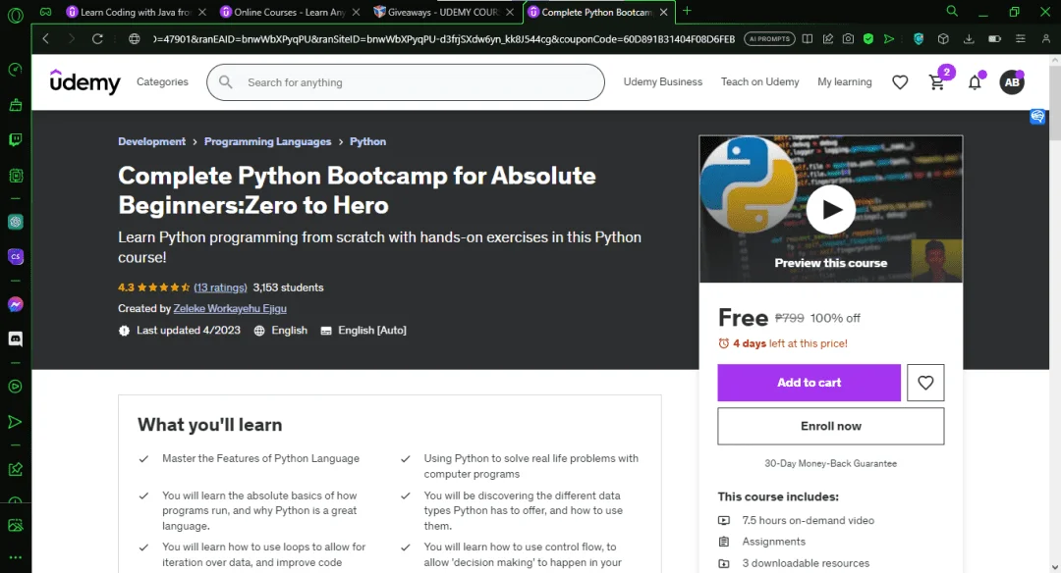Viewport: 1061px width, 573px height.
Task: Click the search tabs magnifier icon
Action: (952, 12)
